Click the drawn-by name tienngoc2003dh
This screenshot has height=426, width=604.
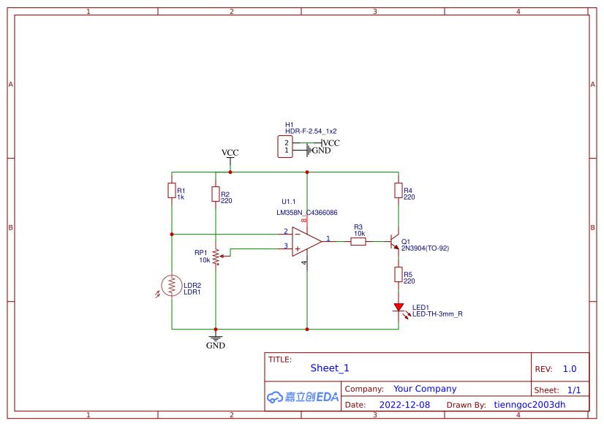click(x=529, y=405)
